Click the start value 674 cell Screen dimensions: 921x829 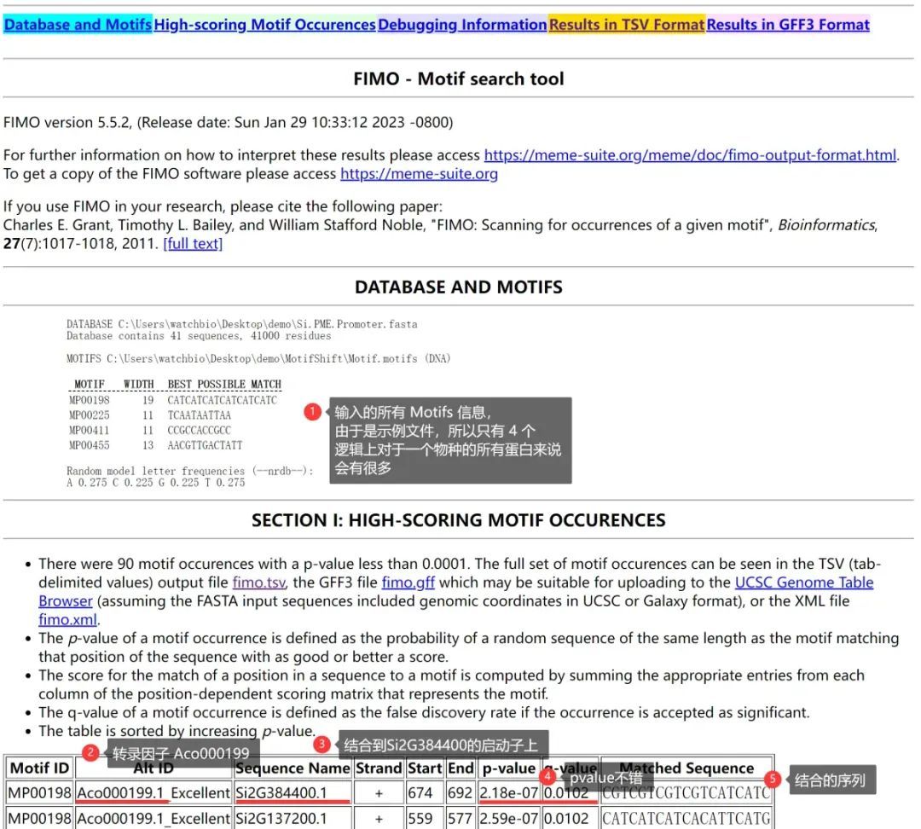click(x=425, y=792)
